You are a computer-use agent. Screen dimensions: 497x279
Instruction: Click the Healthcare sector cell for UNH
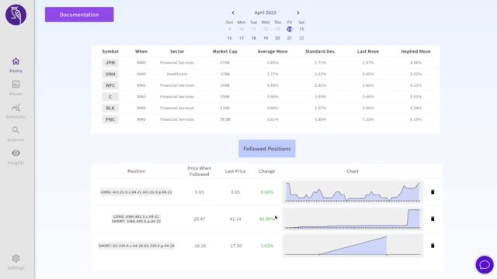(177, 74)
